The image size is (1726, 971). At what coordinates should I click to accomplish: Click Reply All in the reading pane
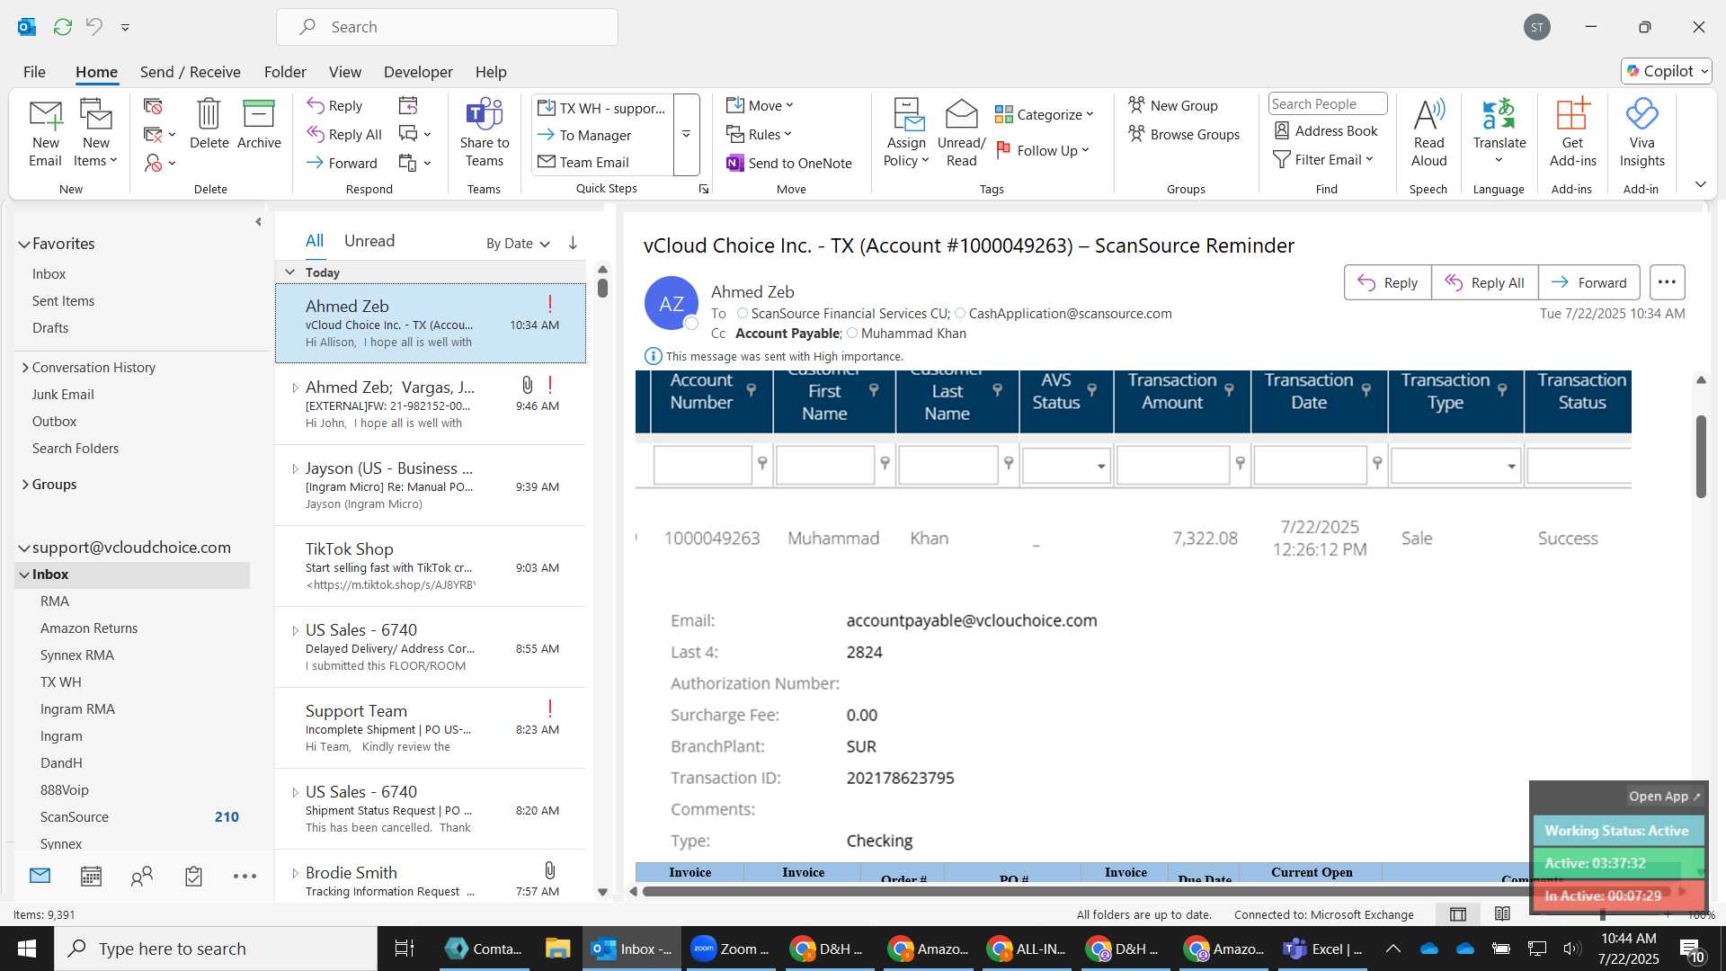pos(1484,282)
